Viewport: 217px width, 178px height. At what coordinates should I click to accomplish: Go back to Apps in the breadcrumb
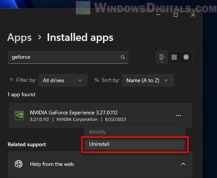pos(19,37)
